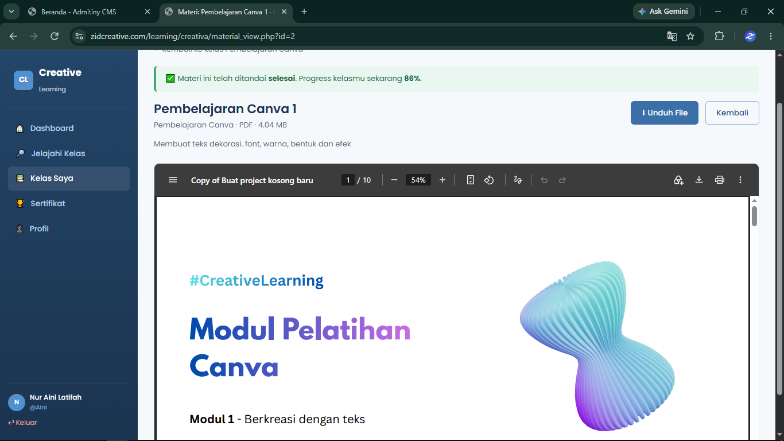
Task: Click the fit to page icon
Action: pos(471,180)
